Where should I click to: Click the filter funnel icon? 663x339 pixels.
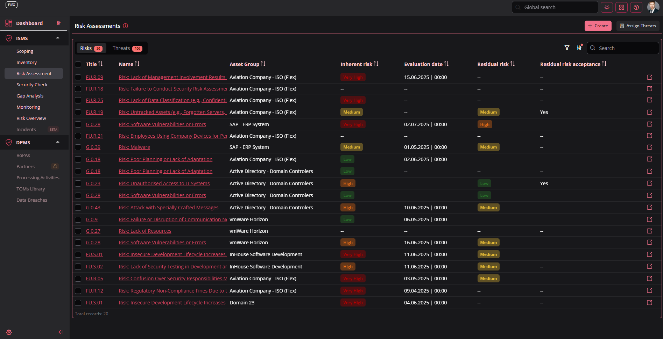[567, 48]
